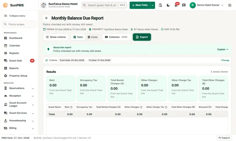Open the chat messages icon in header
This screenshot has width=236, height=141.
(184, 5)
